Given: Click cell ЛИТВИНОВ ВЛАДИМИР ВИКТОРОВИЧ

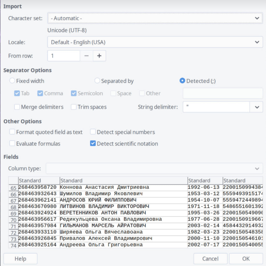Looking at the screenshot, I should click(124, 206).
